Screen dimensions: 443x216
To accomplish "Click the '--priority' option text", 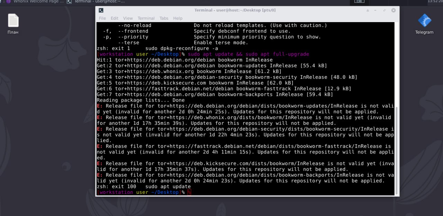I will (133, 37).
